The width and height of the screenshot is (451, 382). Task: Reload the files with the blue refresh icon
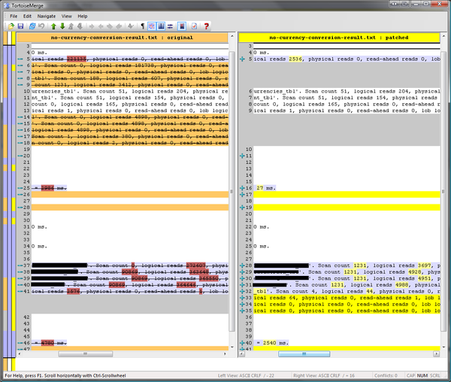pos(32,26)
